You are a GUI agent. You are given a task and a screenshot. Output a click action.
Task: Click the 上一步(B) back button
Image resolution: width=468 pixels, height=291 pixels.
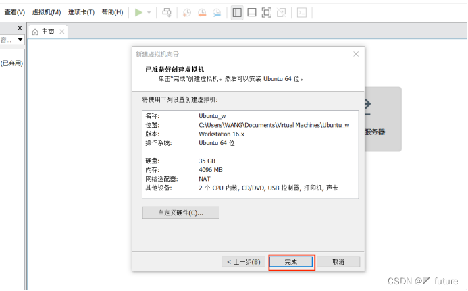(x=243, y=262)
